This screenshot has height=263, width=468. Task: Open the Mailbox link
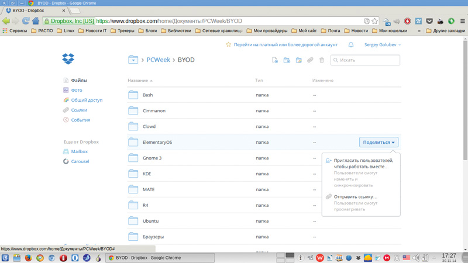(75, 151)
